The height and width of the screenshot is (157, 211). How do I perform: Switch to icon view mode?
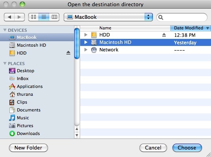point(33,17)
